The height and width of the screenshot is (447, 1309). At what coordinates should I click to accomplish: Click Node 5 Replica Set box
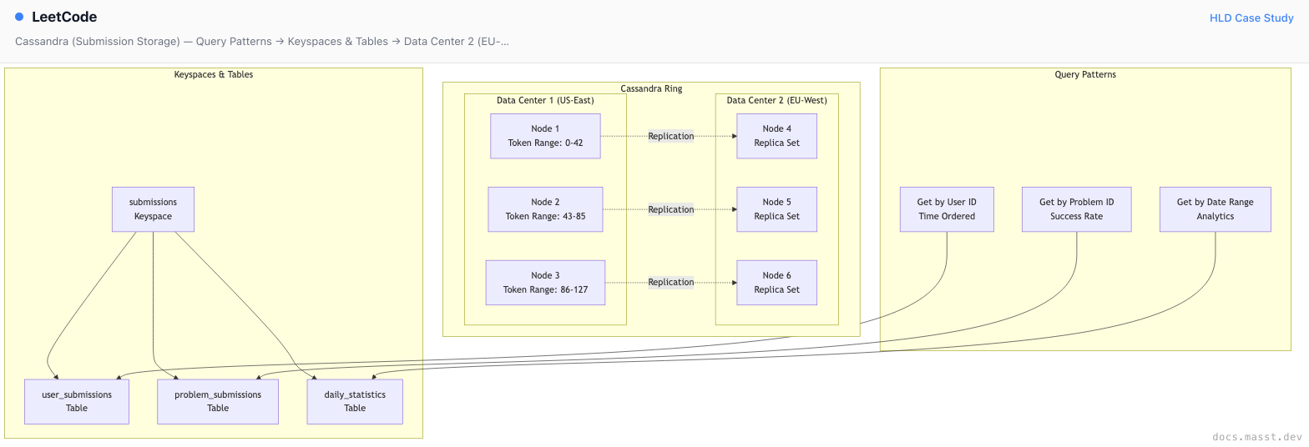[776, 209]
